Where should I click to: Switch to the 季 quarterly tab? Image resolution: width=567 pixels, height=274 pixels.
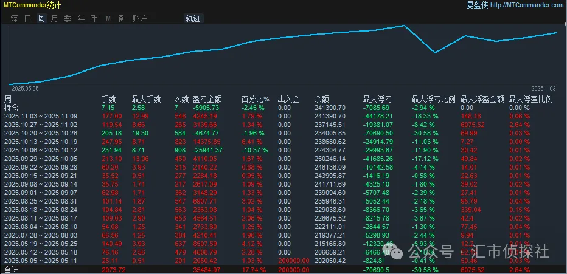(68, 18)
